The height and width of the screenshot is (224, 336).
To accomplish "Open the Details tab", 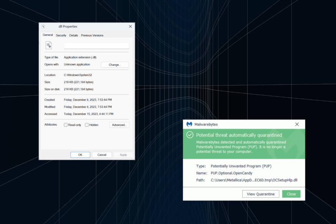I will (x=74, y=35).
